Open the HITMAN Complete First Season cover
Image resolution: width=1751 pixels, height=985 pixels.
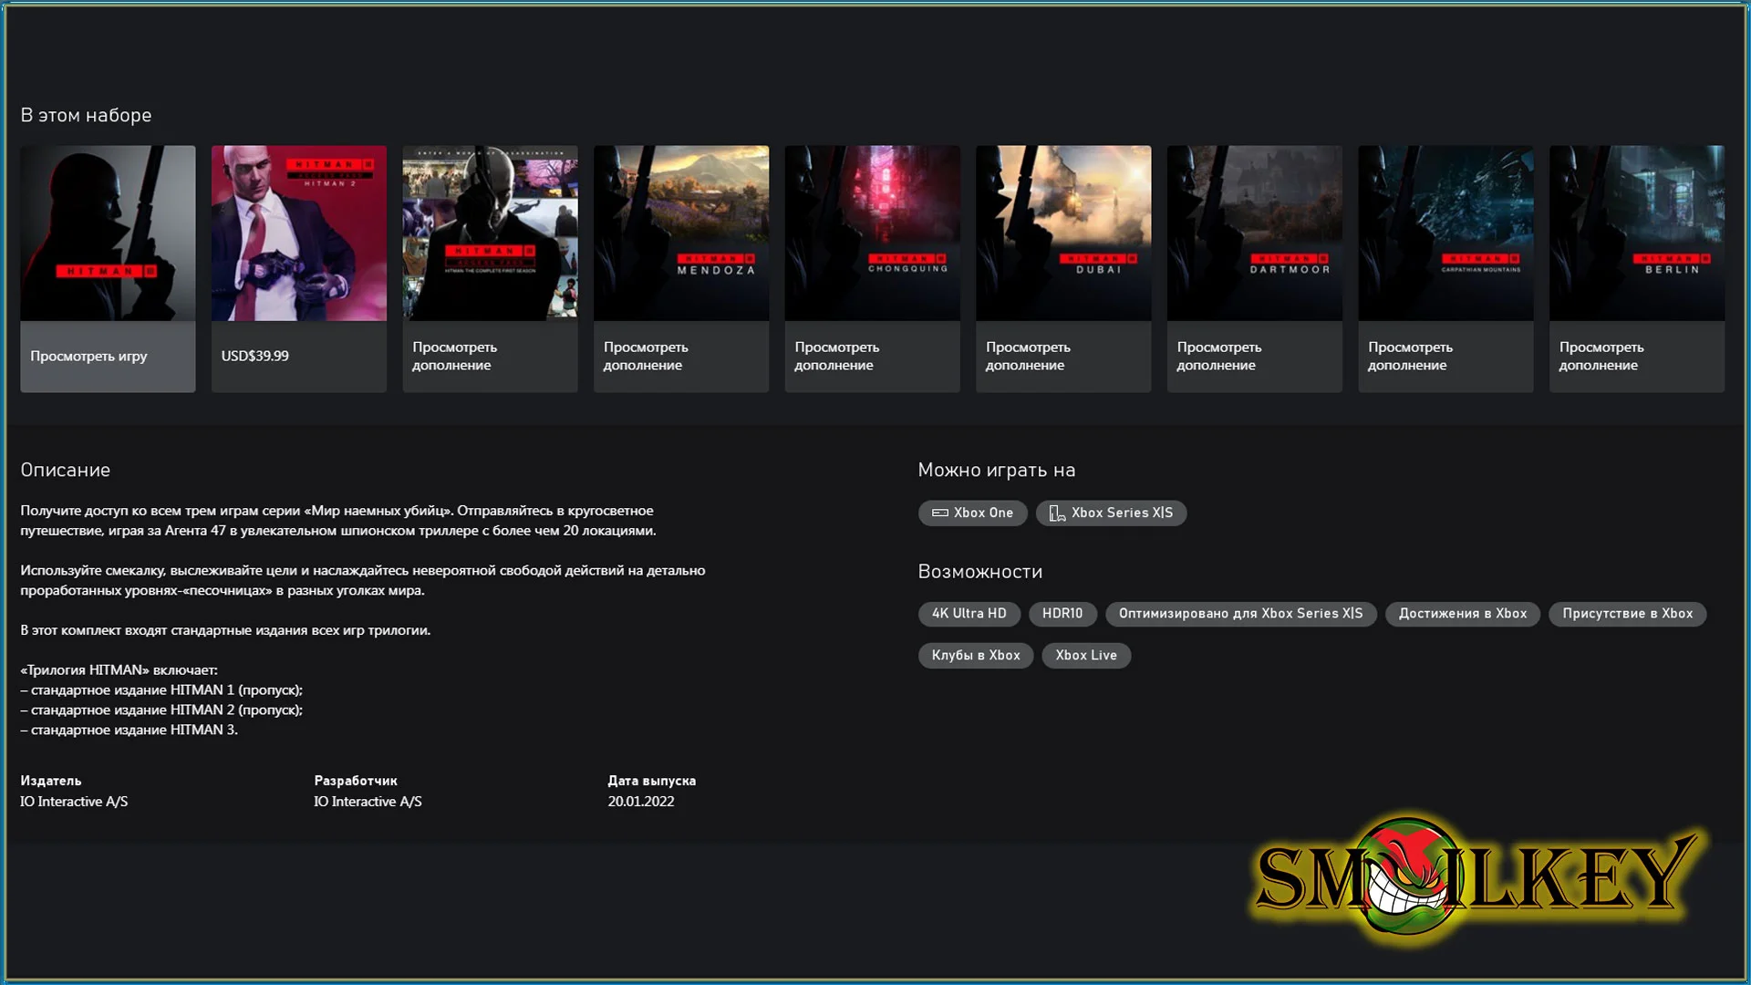point(490,233)
